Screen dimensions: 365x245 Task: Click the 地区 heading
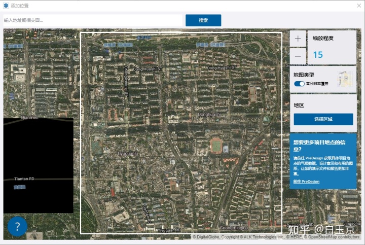coord(299,106)
